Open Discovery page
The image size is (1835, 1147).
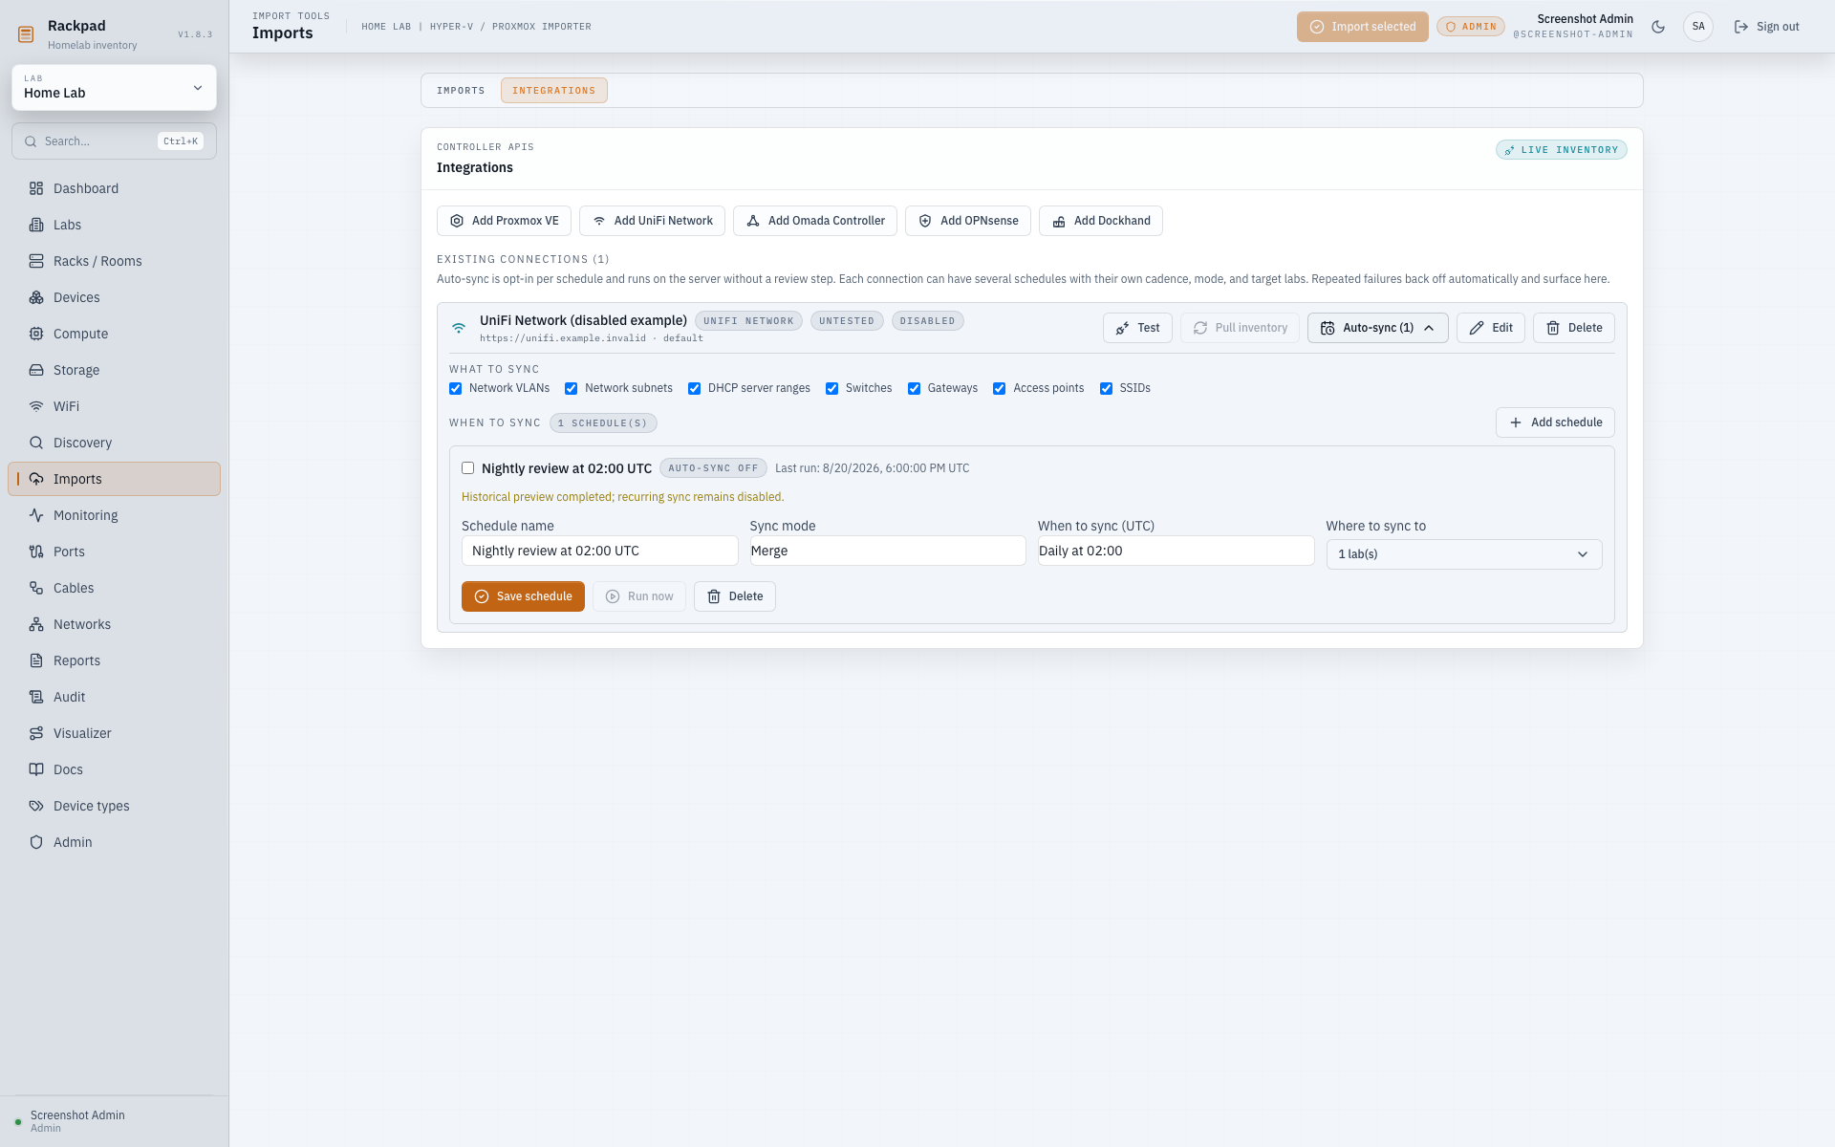(114, 443)
